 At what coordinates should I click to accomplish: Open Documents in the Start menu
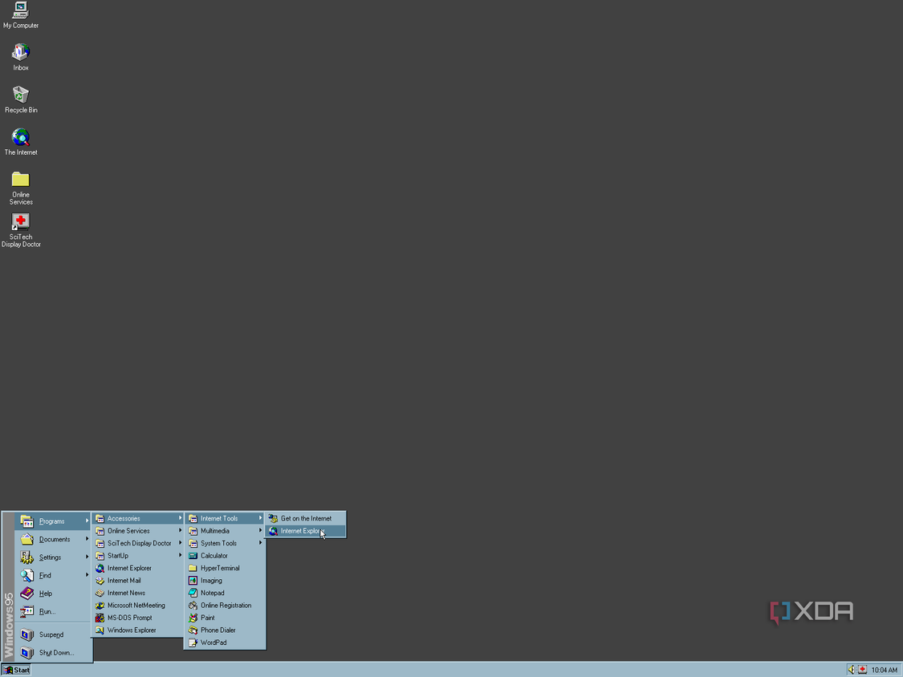coord(53,539)
